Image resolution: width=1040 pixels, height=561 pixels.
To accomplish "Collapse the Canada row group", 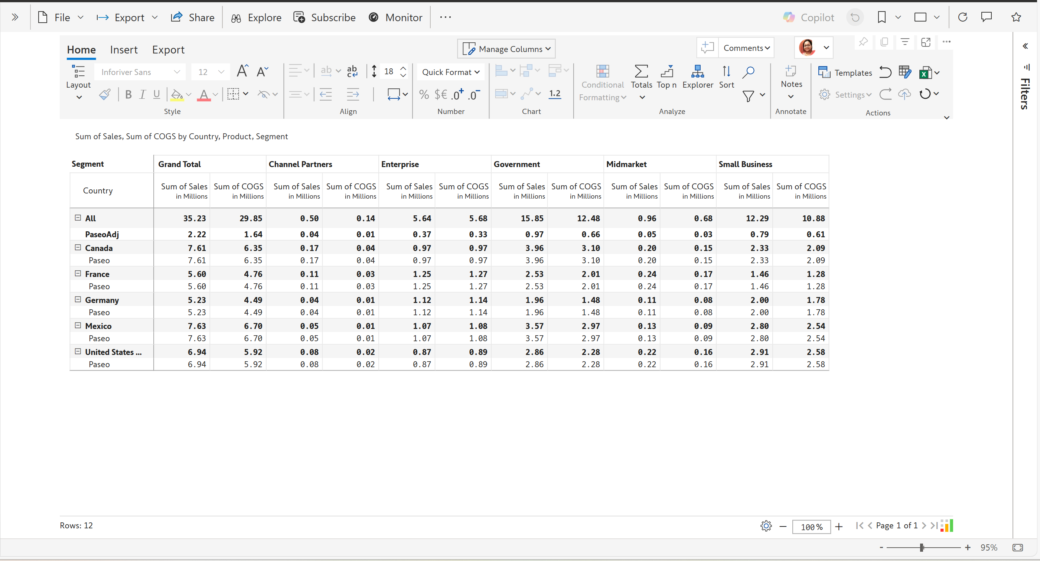I will 78,247.
